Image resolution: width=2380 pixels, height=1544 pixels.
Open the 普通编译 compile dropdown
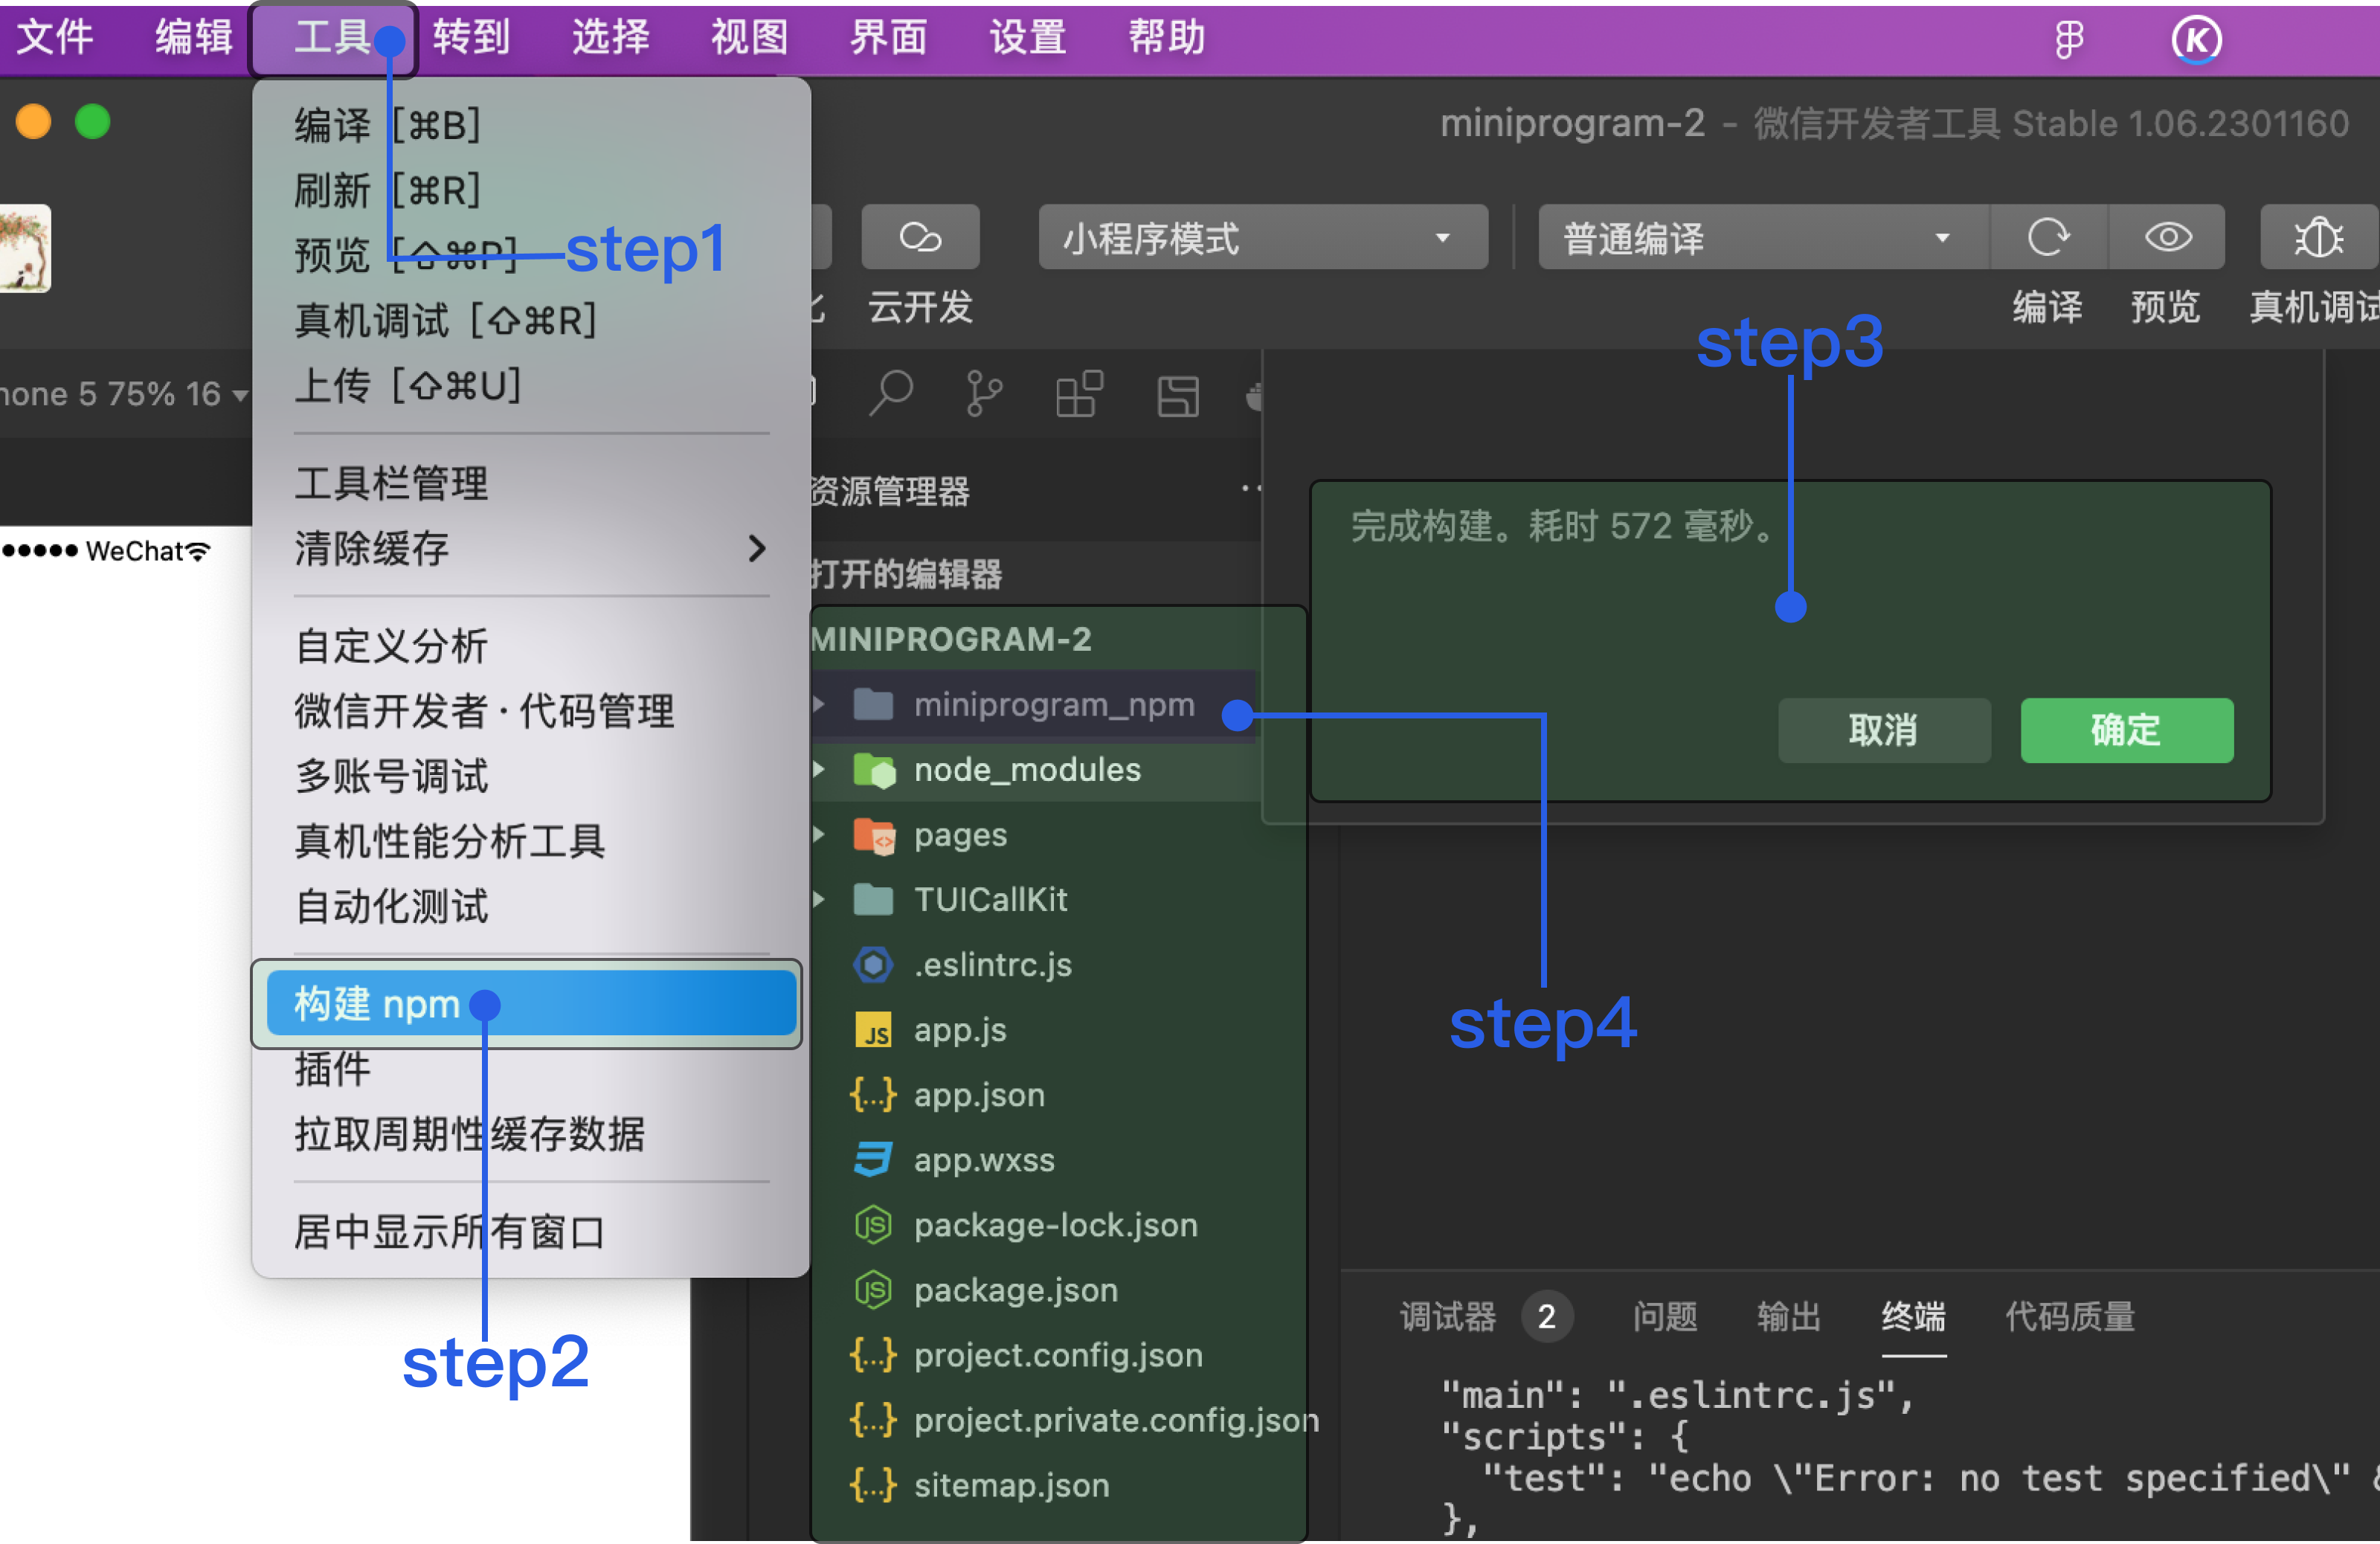point(1760,238)
